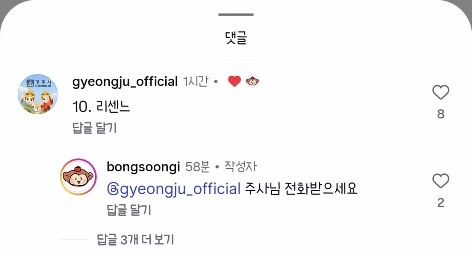Image resolution: width=472 pixels, height=256 pixels.
Task: Tap 답글 달기 under bongsoongi's reply
Action: [x=129, y=210]
